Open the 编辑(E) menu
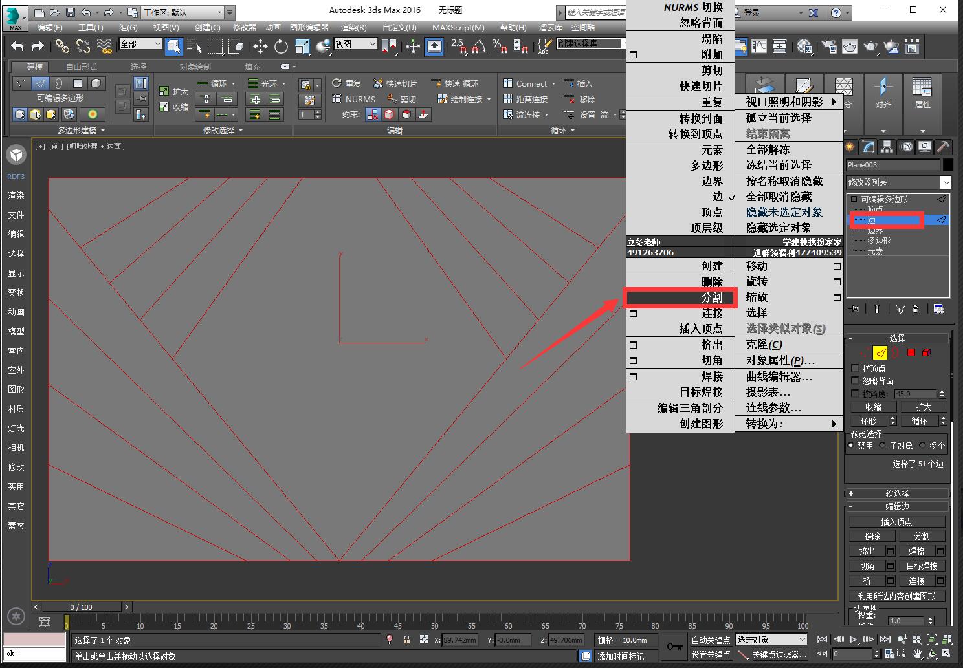This screenshot has width=963, height=668. tap(50, 27)
